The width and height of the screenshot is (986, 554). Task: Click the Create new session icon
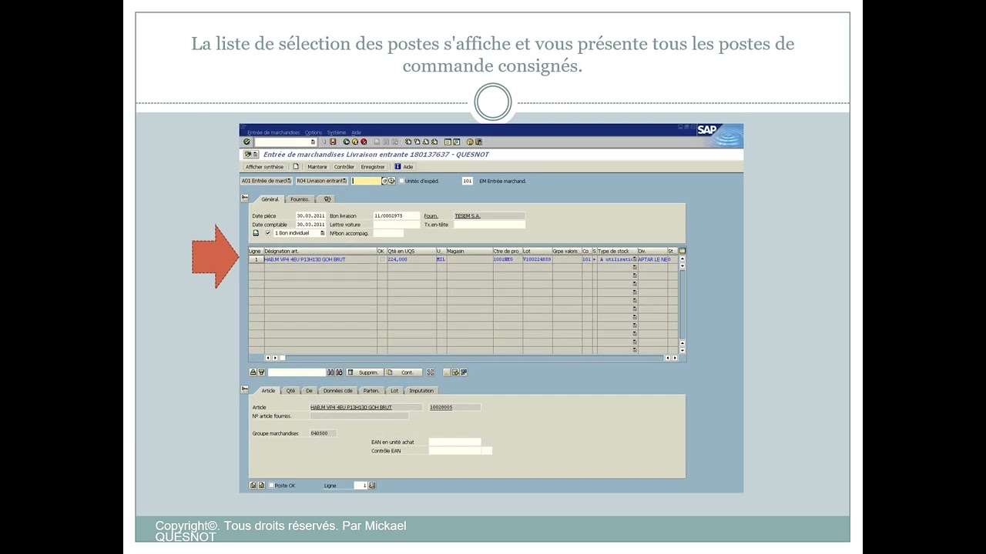[448, 142]
